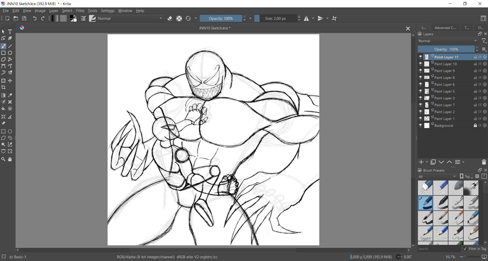Create a new document from toolbar
The width and height of the screenshot is (488, 261).
8,18
